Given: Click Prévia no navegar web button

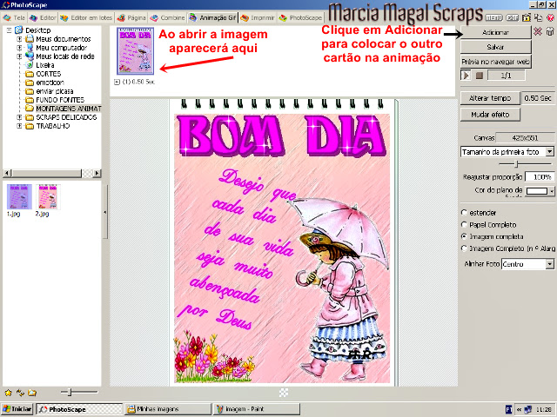Looking at the screenshot, I should pyautogui.click(x=495, y=62).
